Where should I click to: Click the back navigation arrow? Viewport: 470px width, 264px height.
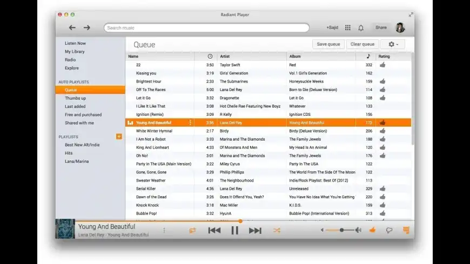[72, 27]
